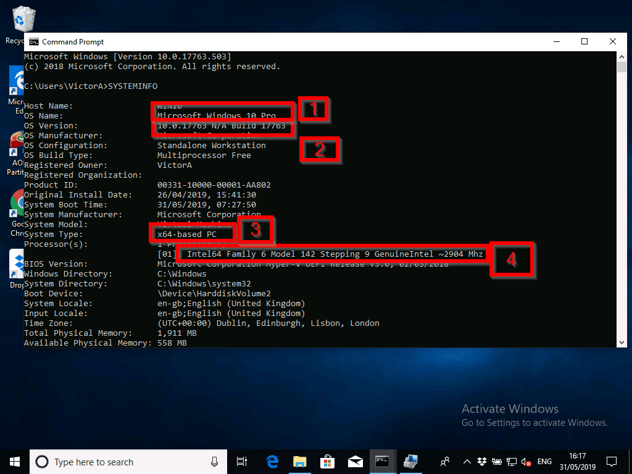632x474 pixels.
Task: Activate the search microphone for voice input
Action: click(x=214, y=462)
